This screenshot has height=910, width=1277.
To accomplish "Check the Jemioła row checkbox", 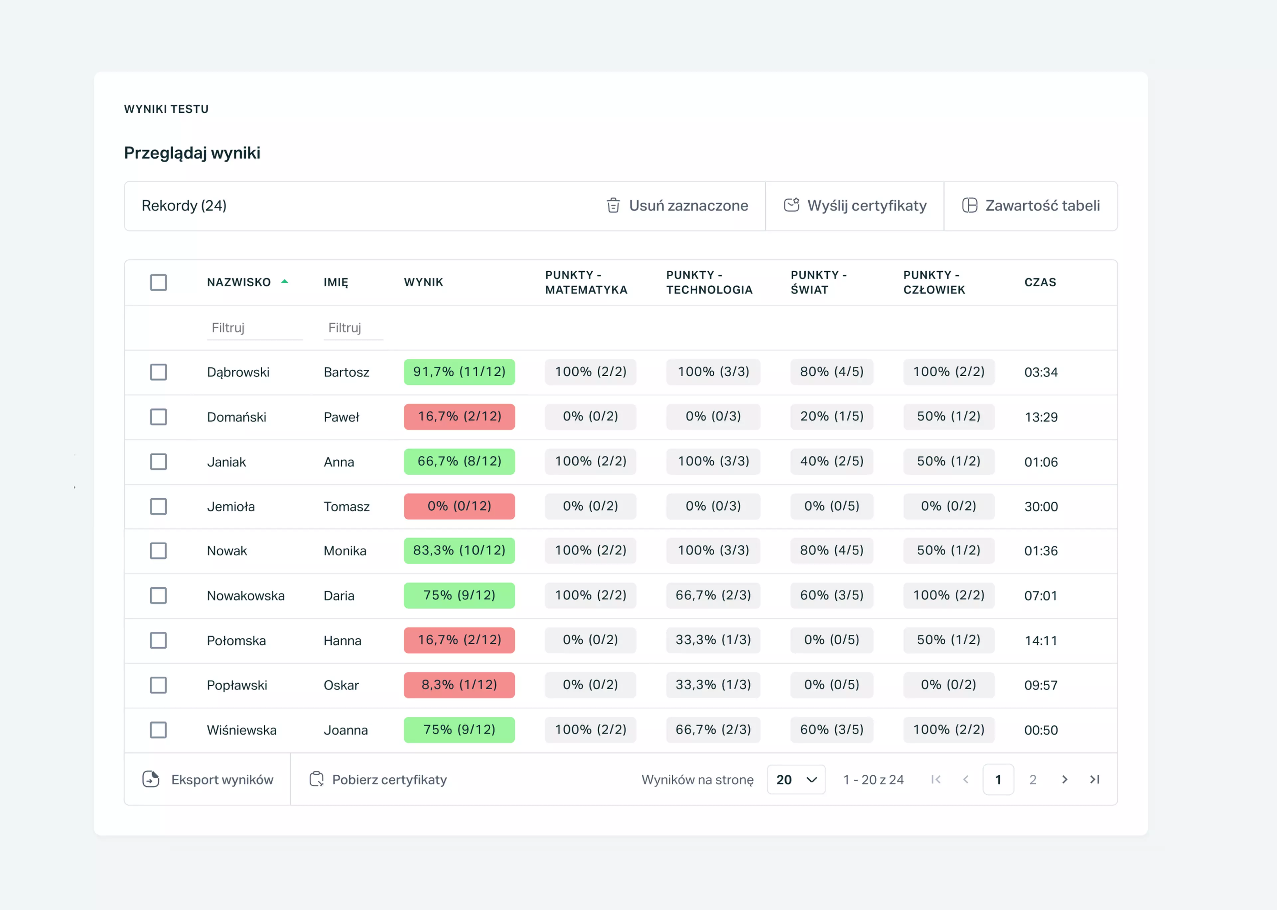I will pyautogui.click(x=159, y=507).
